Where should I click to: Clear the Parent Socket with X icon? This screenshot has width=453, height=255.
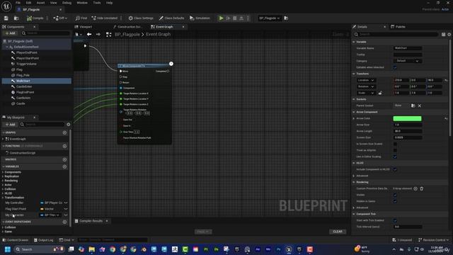pos(420,106)
